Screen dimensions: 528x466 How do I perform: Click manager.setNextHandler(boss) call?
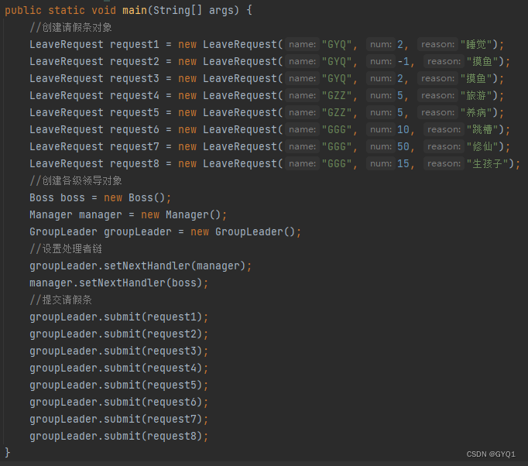coord(116,283)
